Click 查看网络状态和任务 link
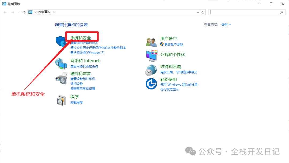This screenshot has width=289, height=163. pyautogui.click(x=84, y=66)
